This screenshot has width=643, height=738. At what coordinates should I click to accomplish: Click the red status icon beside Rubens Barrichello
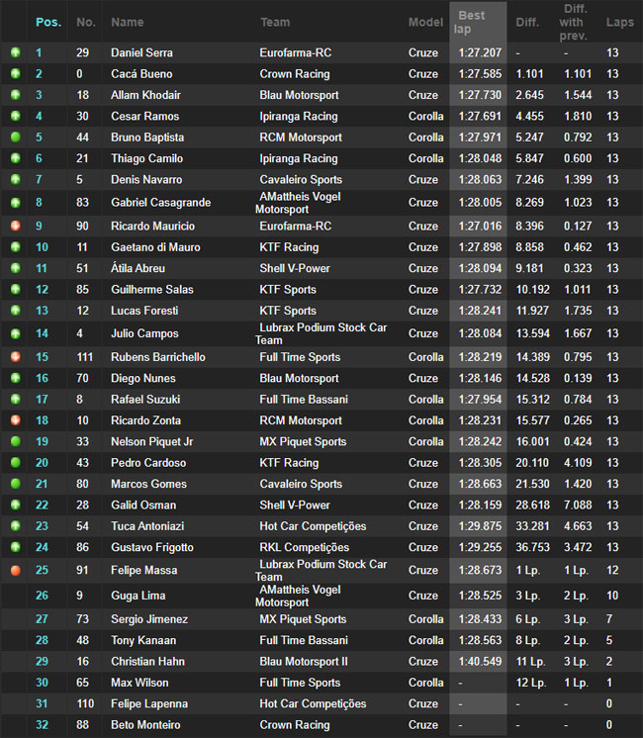(x=16, y=357)
